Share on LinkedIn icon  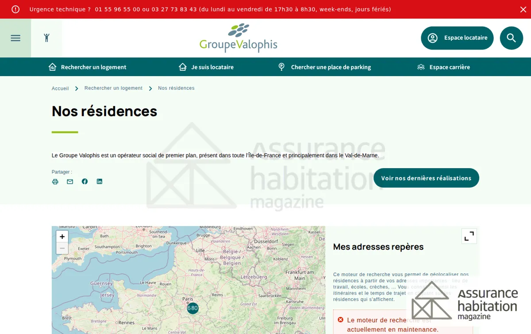pos(100,181)
